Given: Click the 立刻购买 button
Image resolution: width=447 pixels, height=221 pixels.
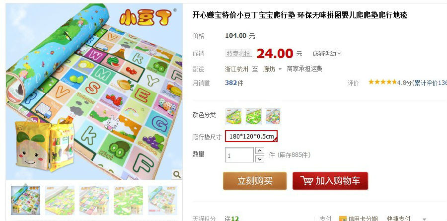Looking at the screenshot, I should (255, 180).
